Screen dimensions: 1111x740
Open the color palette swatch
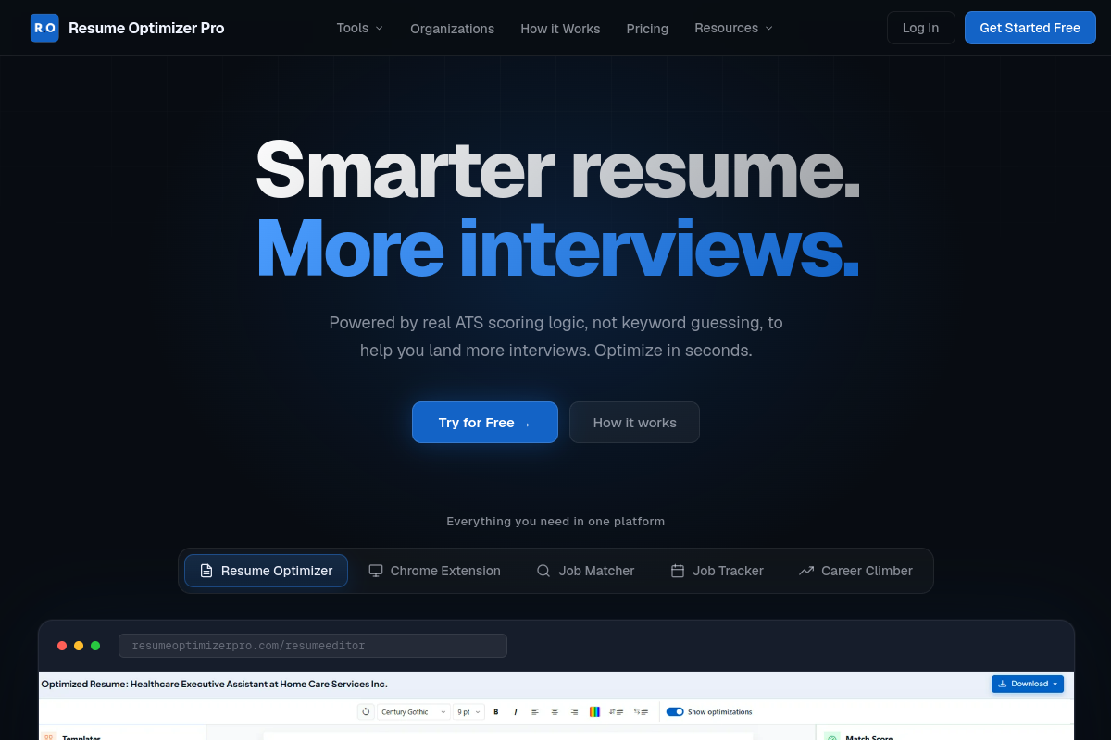pyautogui.click(x=594, y=711)
